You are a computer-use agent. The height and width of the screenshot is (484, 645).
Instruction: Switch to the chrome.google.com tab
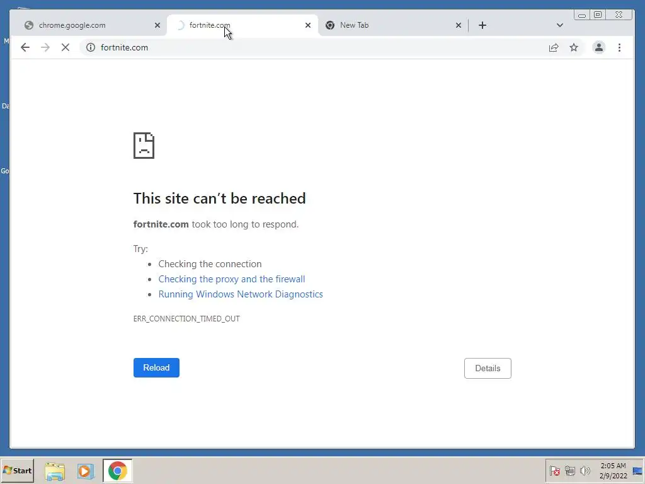(92, 25)
